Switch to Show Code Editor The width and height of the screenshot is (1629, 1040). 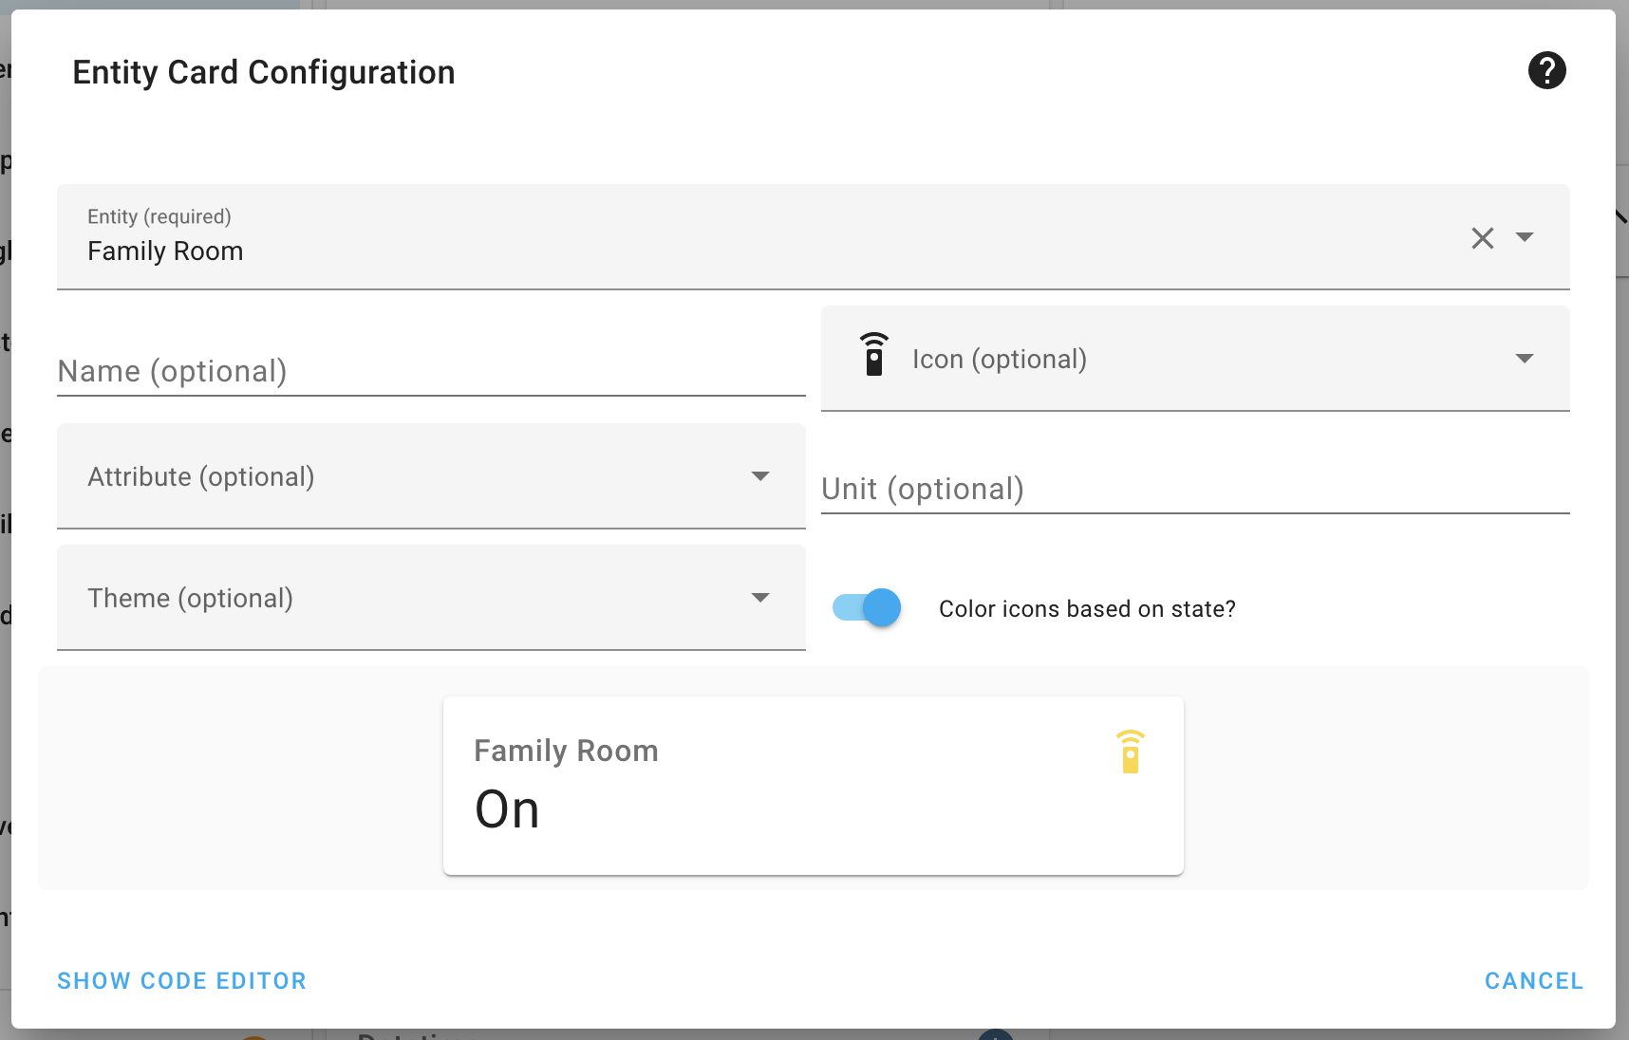click(182, 981)
